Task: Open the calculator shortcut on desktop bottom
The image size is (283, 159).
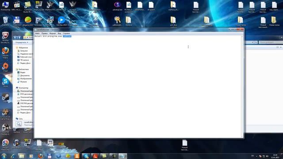Action: coord(50,144)
